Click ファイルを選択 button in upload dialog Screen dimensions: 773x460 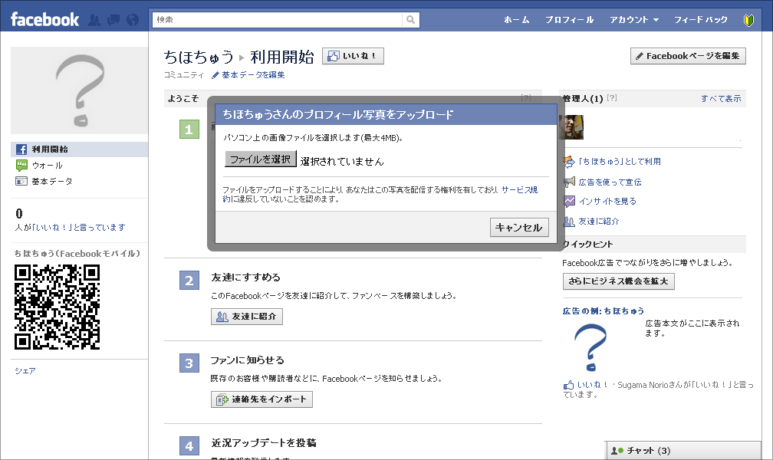click(x=260, y=159)
